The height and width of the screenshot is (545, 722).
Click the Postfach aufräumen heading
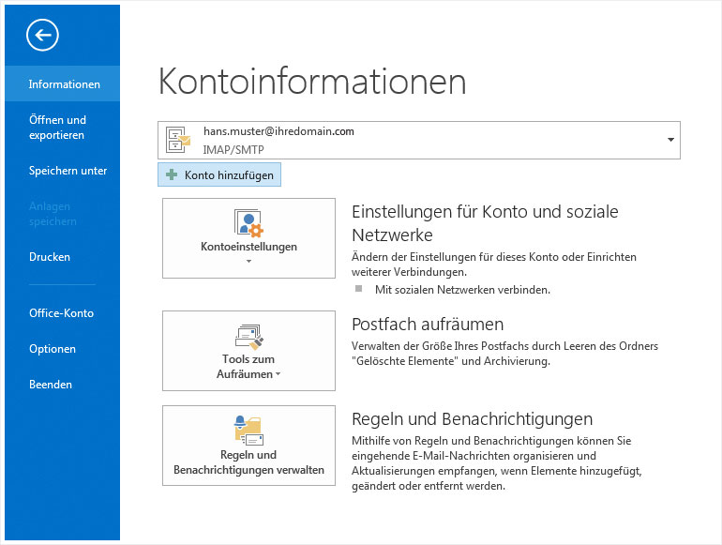(x=428, y=325)
